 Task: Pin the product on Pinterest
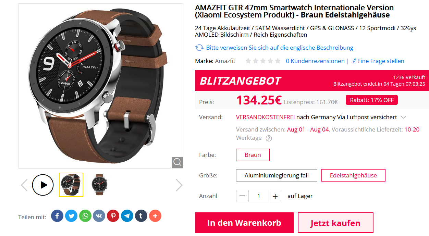coord(113,216)
